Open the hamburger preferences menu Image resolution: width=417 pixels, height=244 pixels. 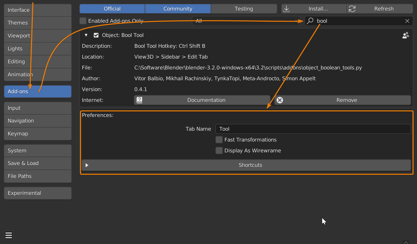click(9, 235)
